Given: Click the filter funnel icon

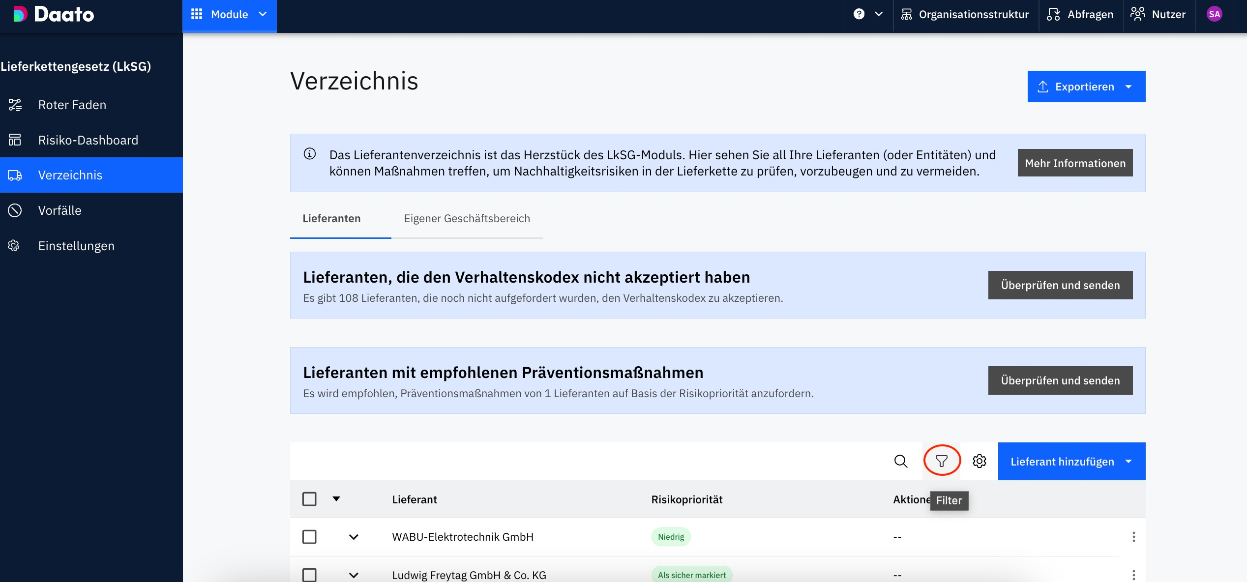Looking at the screenshot, I should coord(941,461).
